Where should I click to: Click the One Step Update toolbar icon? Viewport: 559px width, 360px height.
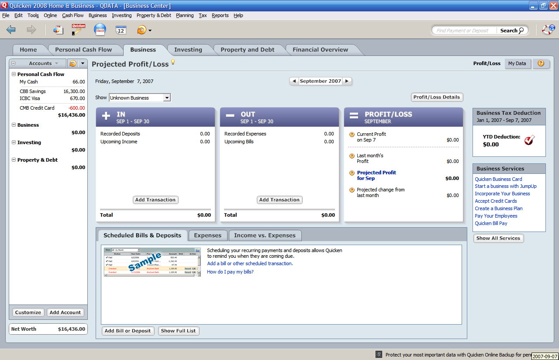(141, 30)
